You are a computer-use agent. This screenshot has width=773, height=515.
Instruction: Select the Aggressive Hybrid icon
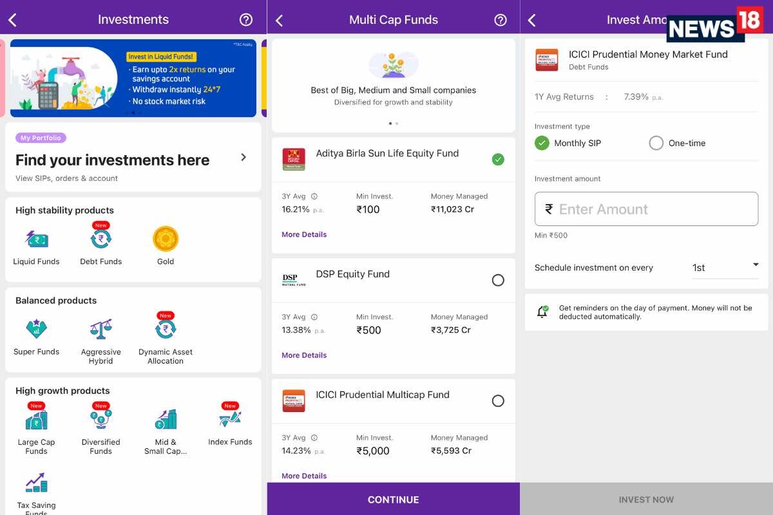point(100,328)
